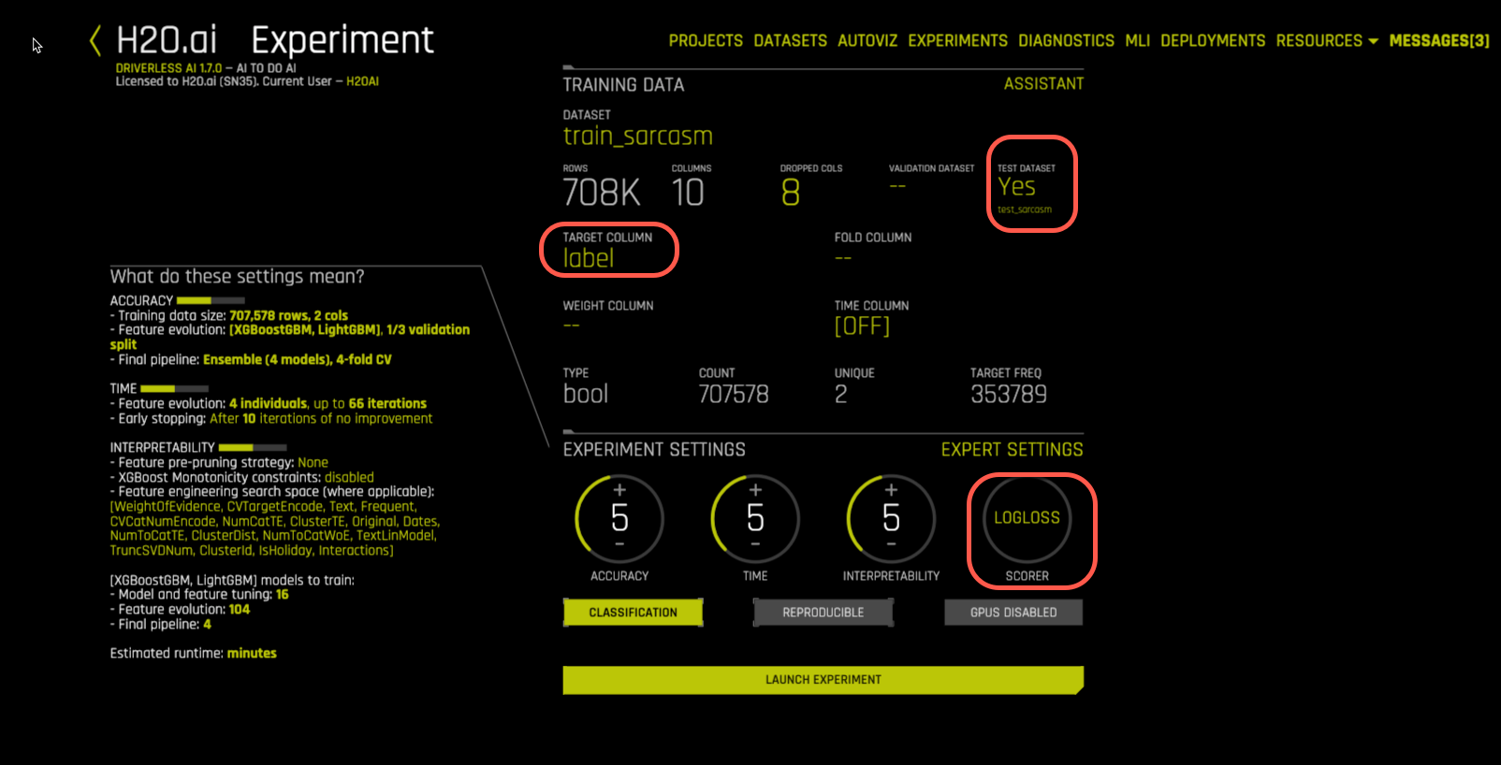Click the target freq value 353789

(1009, 395)
